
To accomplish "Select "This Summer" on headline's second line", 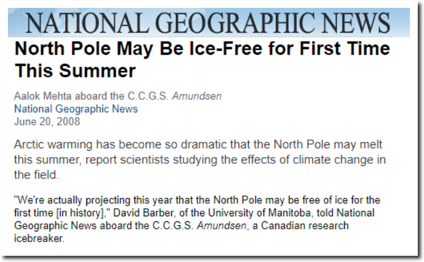I will pos(75,71).
